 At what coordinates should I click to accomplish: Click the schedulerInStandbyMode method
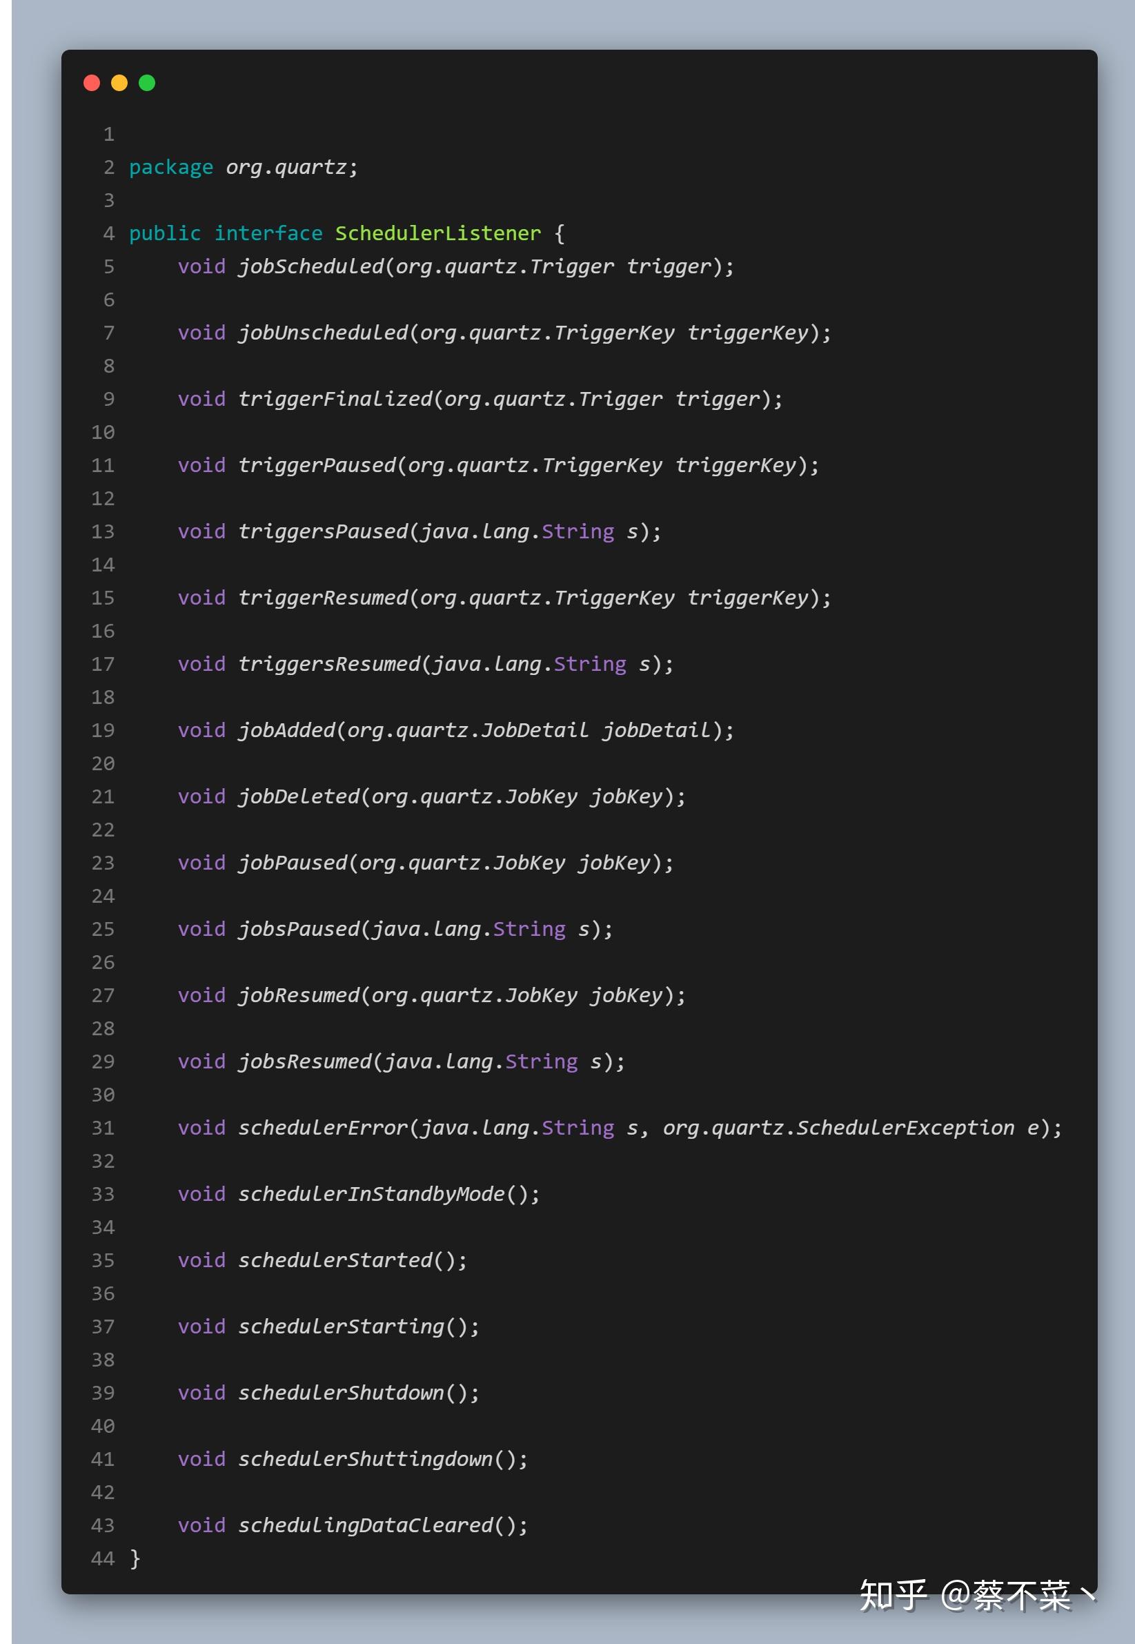(x=371, y=1194)
